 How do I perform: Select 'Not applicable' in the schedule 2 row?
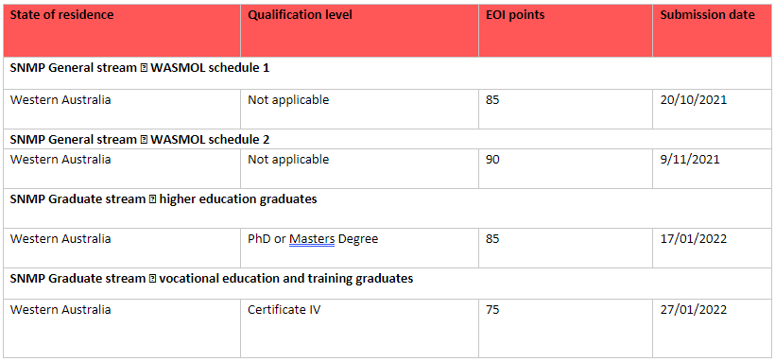click(288, 160)
